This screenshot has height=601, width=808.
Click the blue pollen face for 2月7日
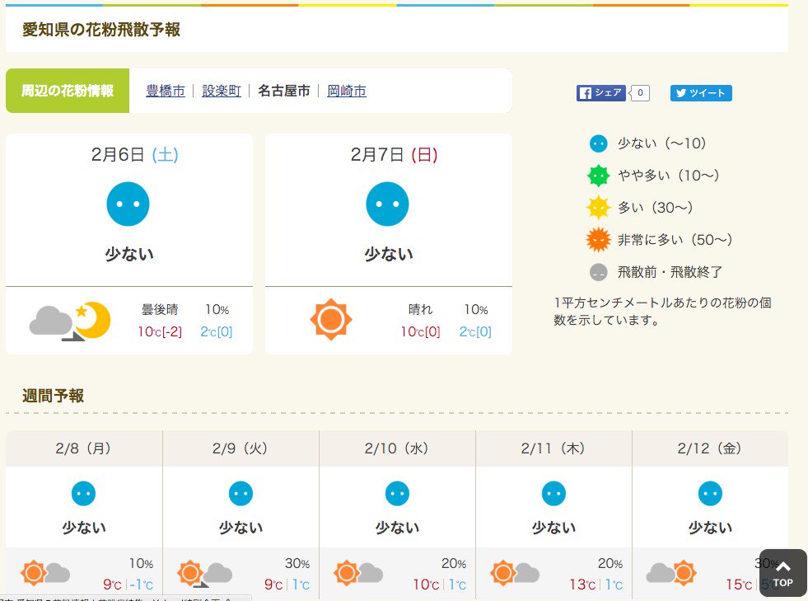coord(387,204)
